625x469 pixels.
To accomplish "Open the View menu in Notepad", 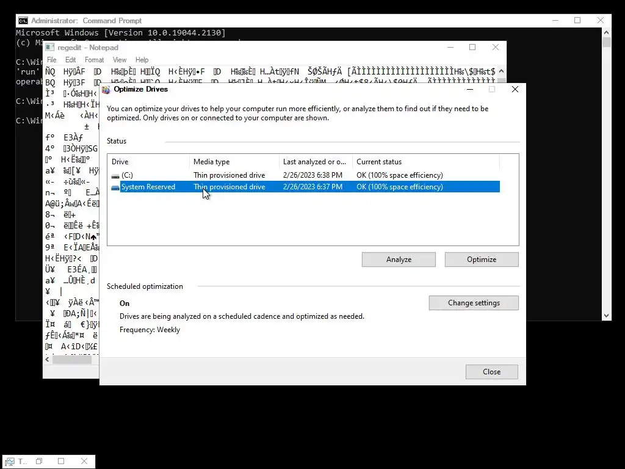I will pyautogui.click(x=120, y=60).
